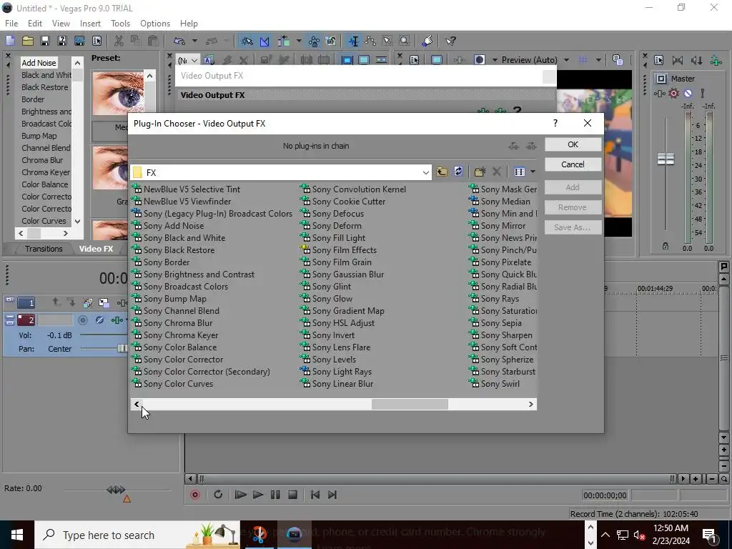Click OK in Plug-In Chooser

point(573,144)
